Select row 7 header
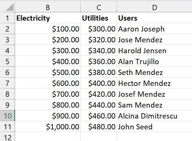 (7, 83)
